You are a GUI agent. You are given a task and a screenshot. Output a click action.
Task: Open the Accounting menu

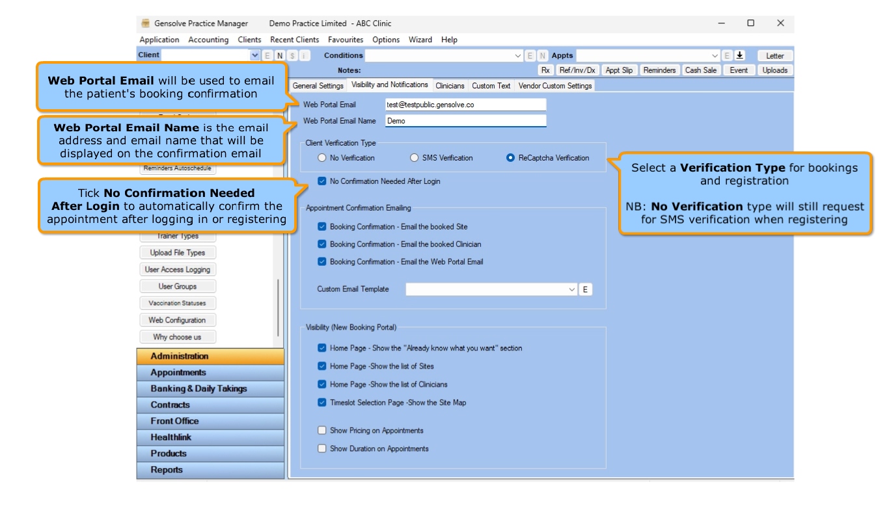(208, 40)
